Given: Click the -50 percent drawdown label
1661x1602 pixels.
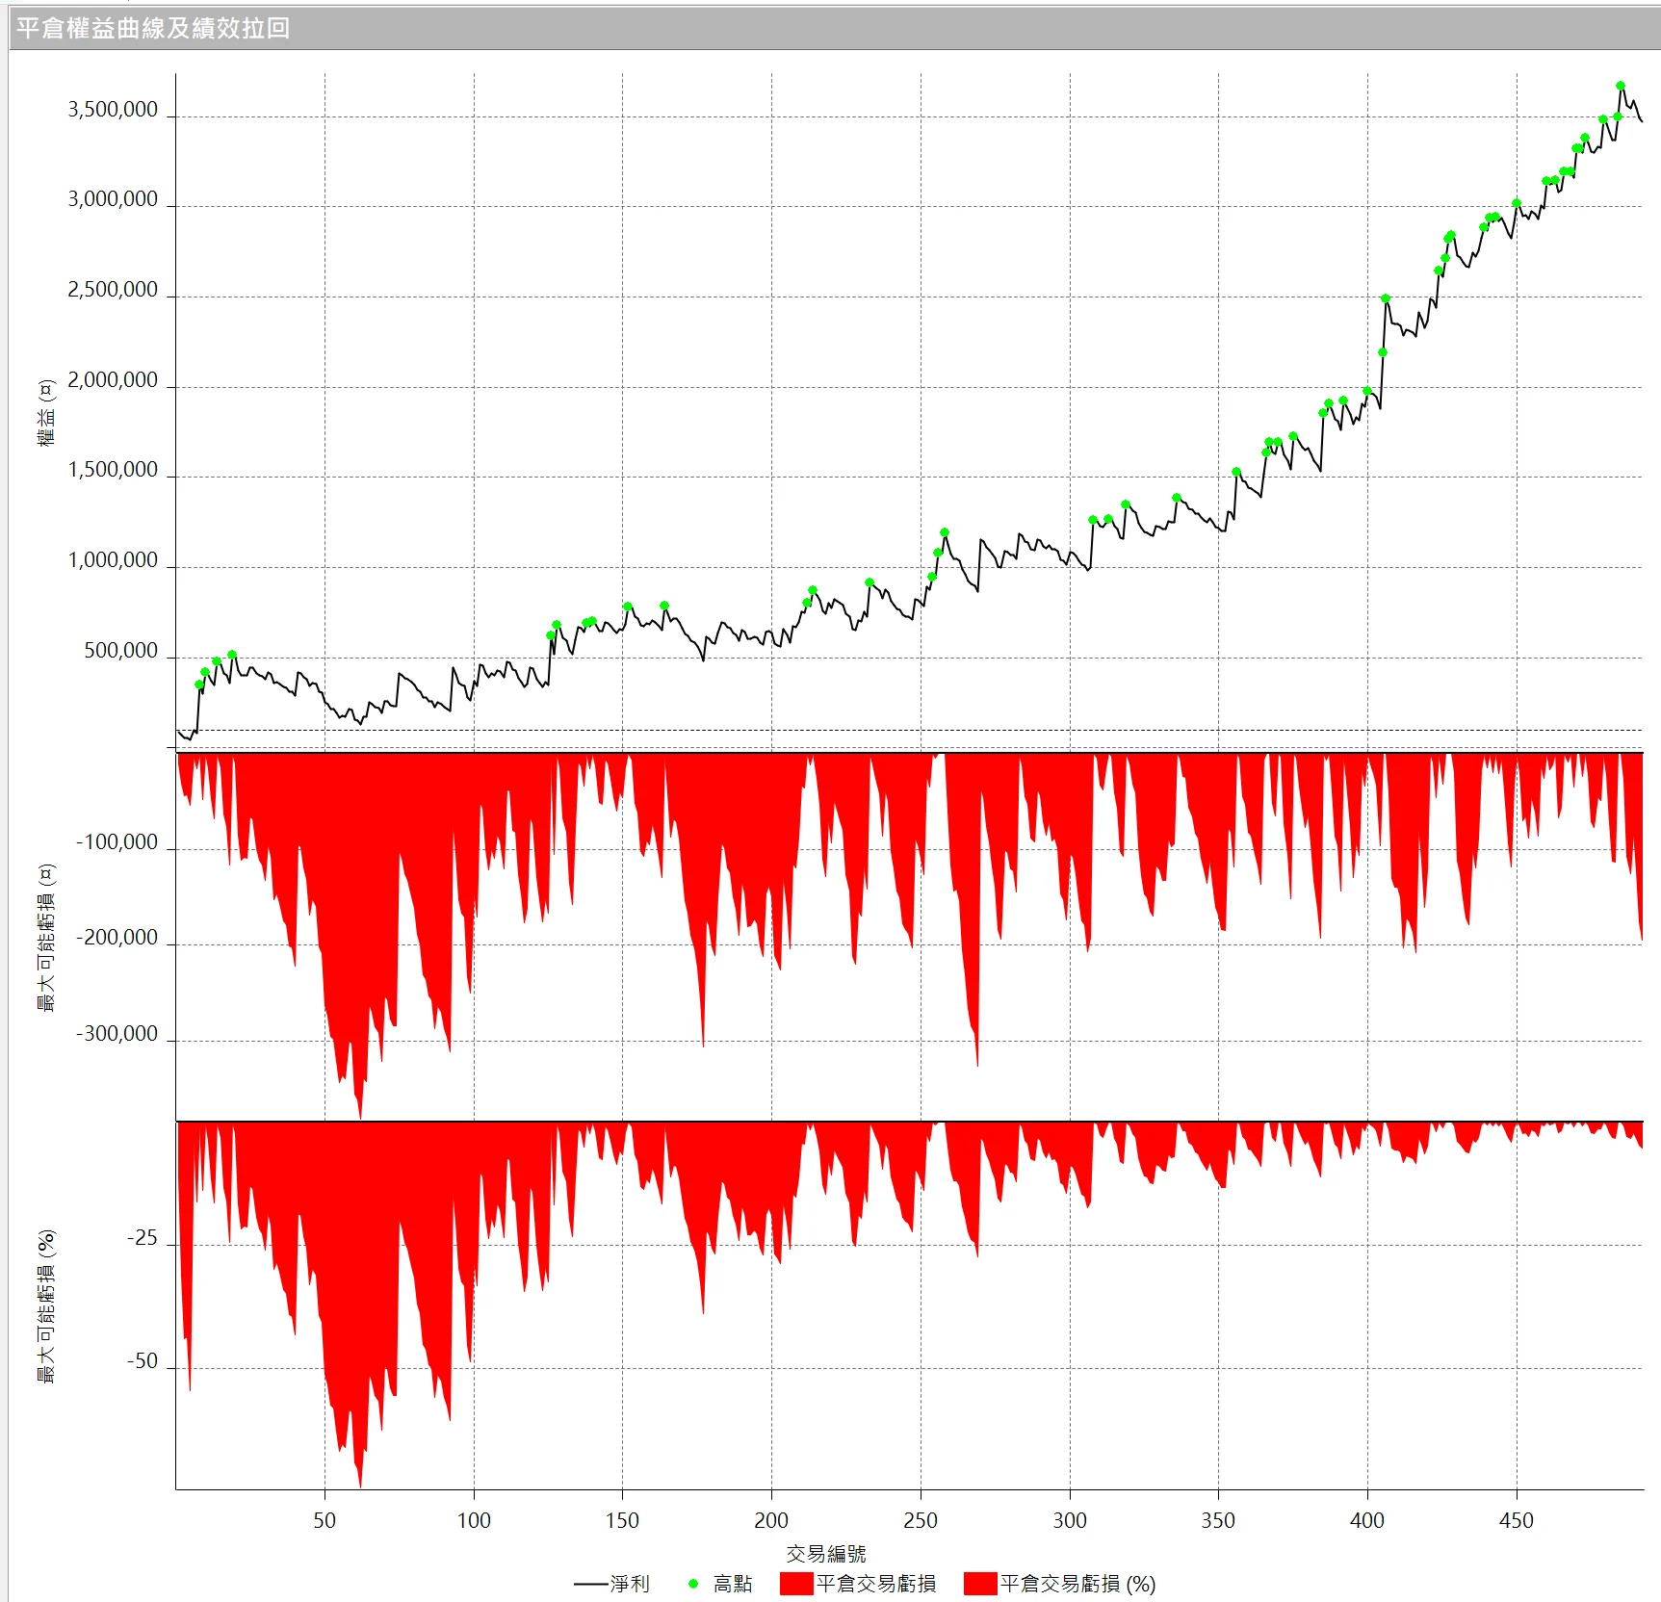Looking at the screenshot, I should [143, 1361].
